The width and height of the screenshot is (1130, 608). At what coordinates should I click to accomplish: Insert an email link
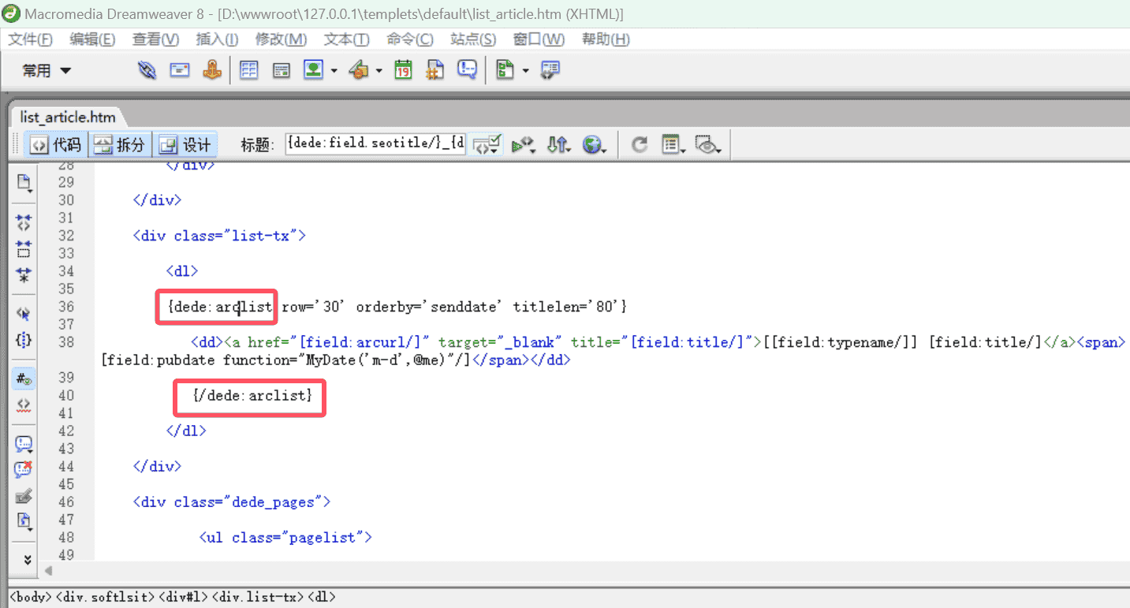point(180,70)
